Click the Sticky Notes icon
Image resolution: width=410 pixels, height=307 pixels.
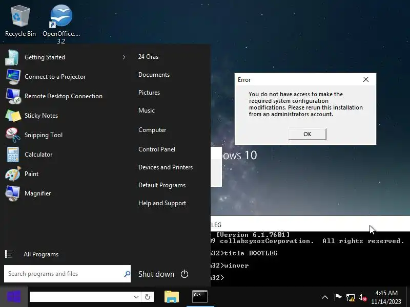[x=13, y=116]
